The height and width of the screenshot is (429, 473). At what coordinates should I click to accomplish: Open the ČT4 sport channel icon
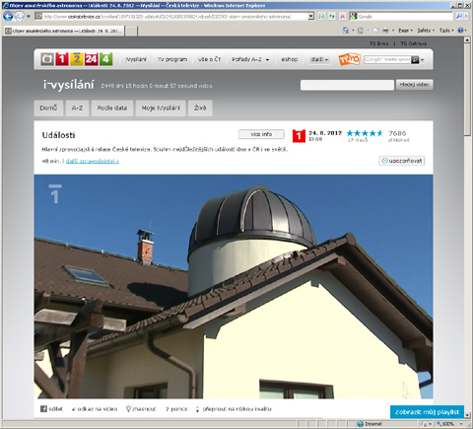coord(105,59)
